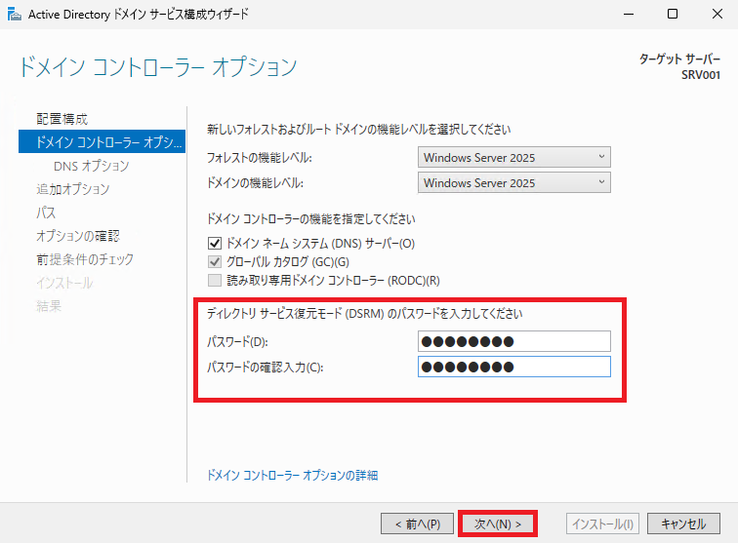Toggle the Global Catalog (GC) checkbox
Viewport: 738px width, 543px height.
click(215, 261)
